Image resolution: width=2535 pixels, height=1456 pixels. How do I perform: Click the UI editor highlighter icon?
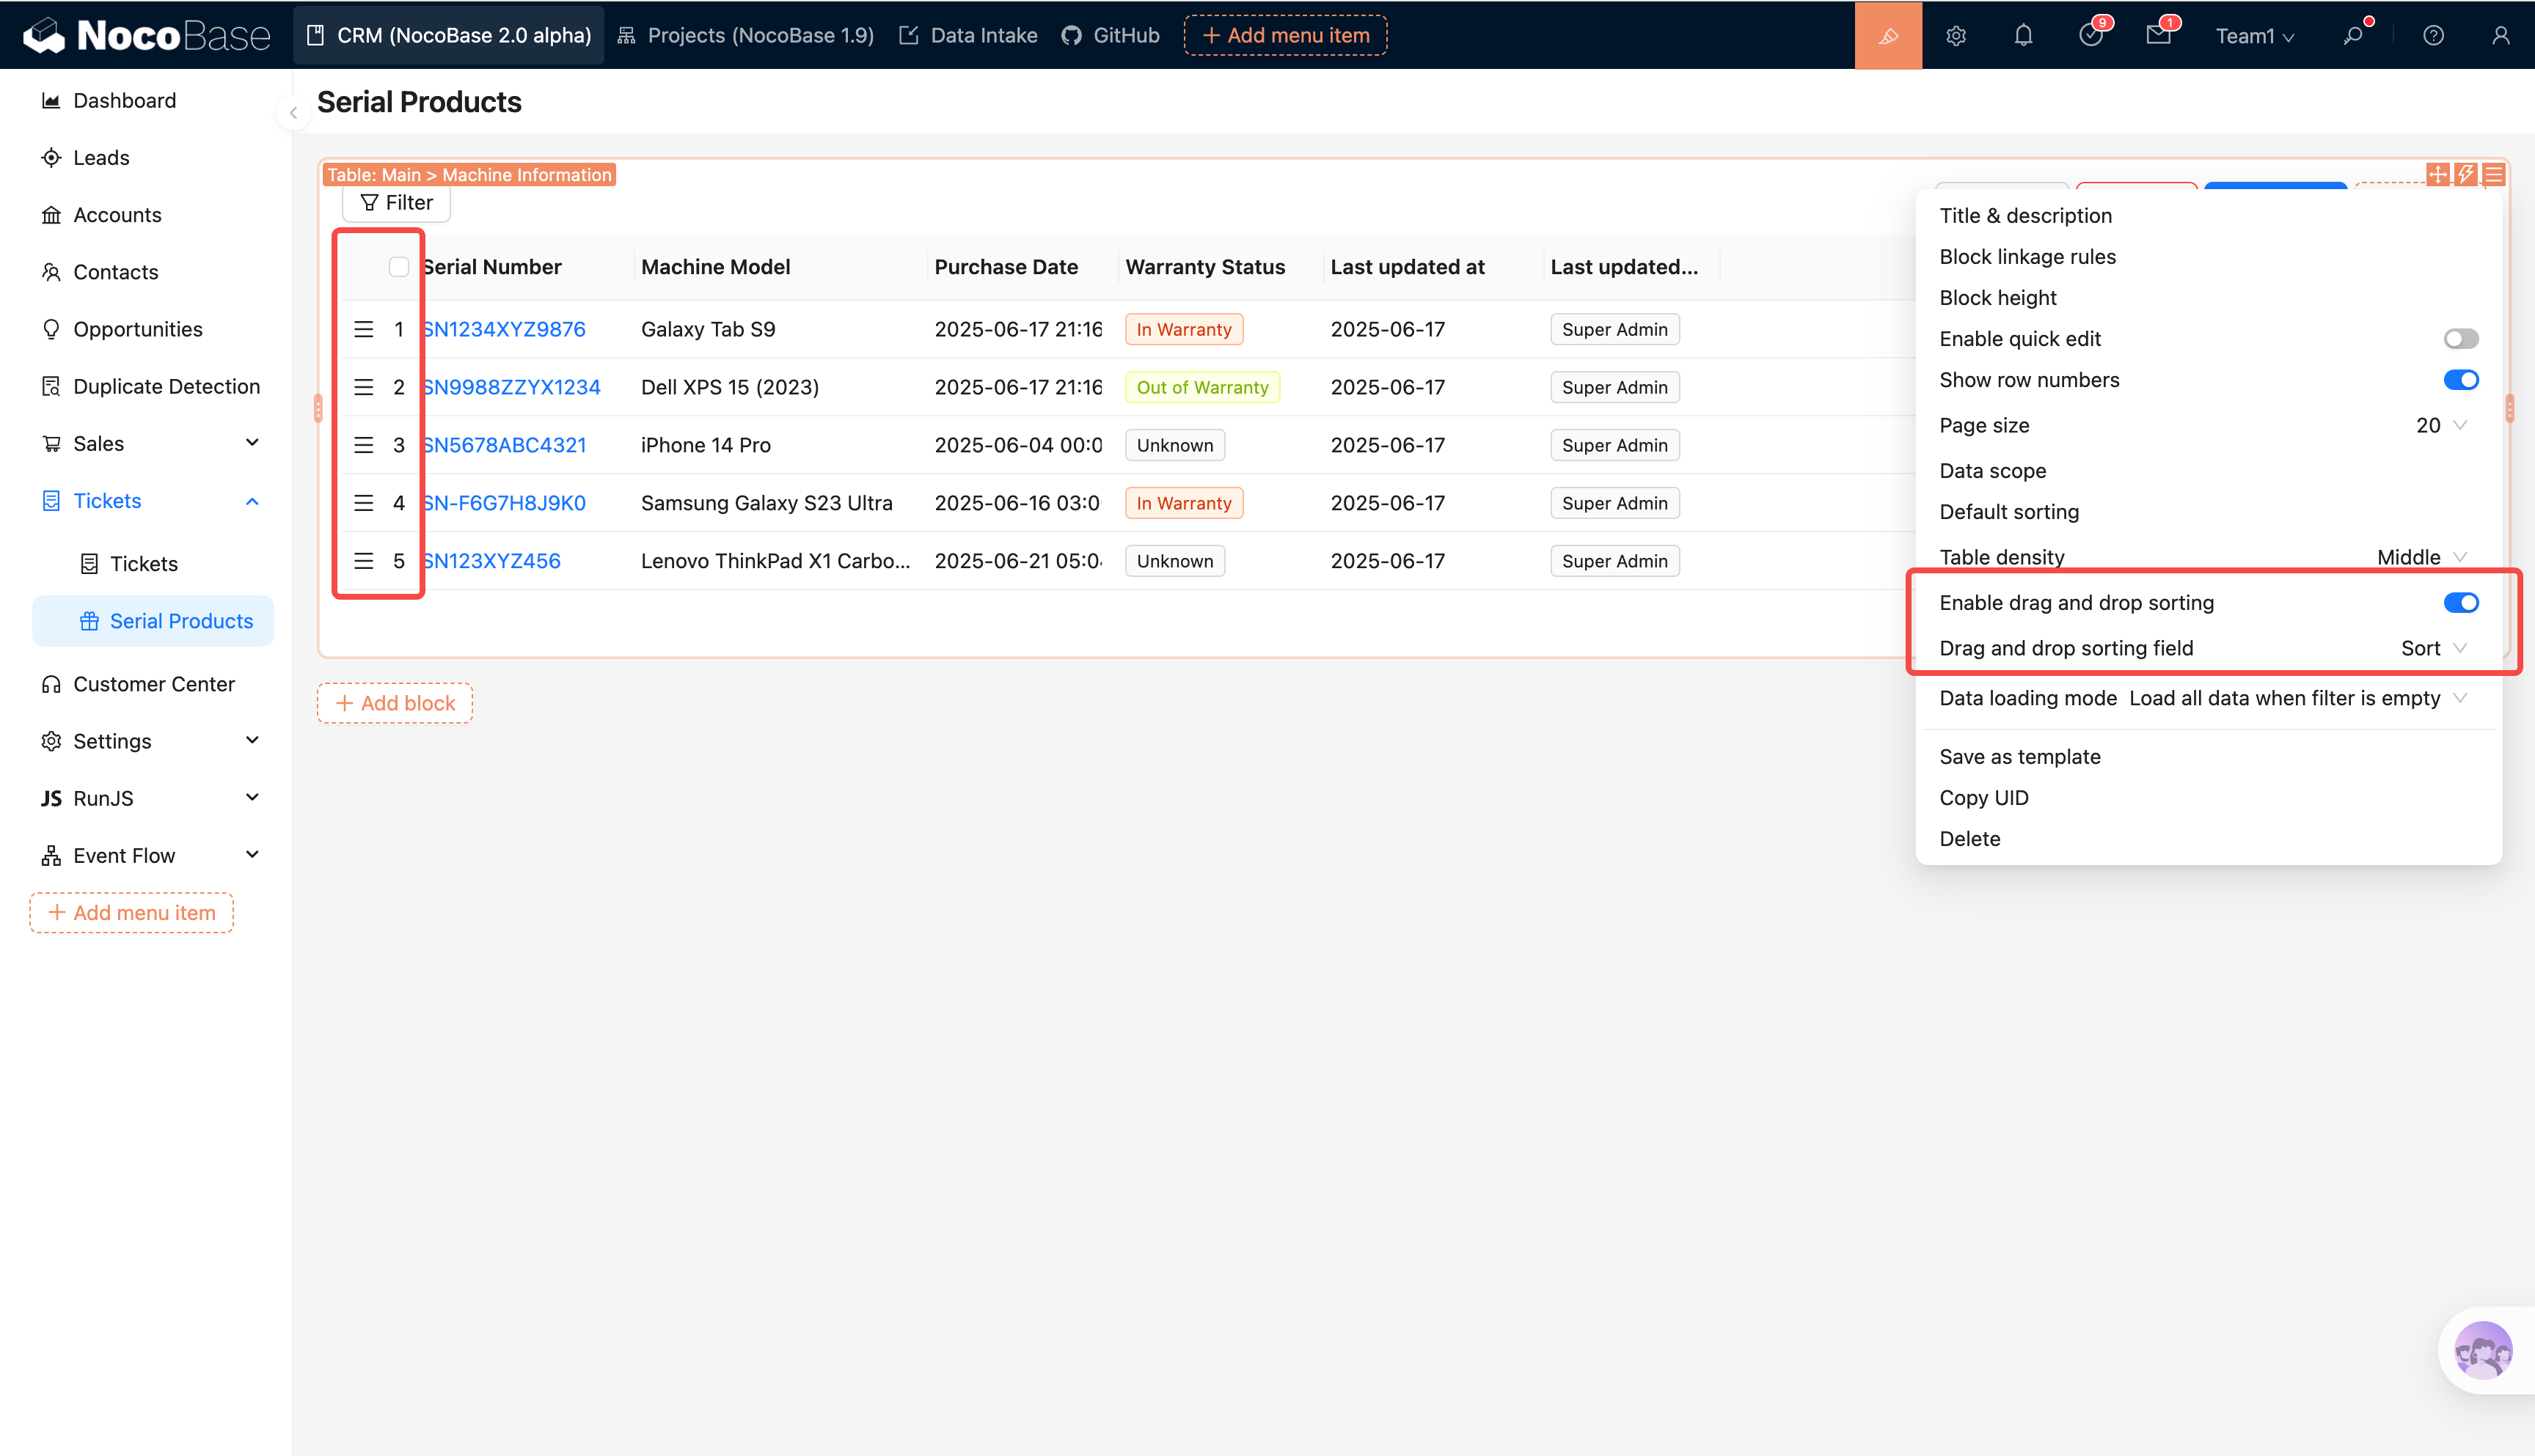1888,36
